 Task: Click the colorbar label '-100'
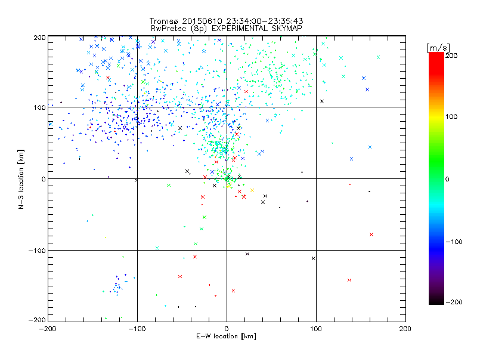[454, 242]
